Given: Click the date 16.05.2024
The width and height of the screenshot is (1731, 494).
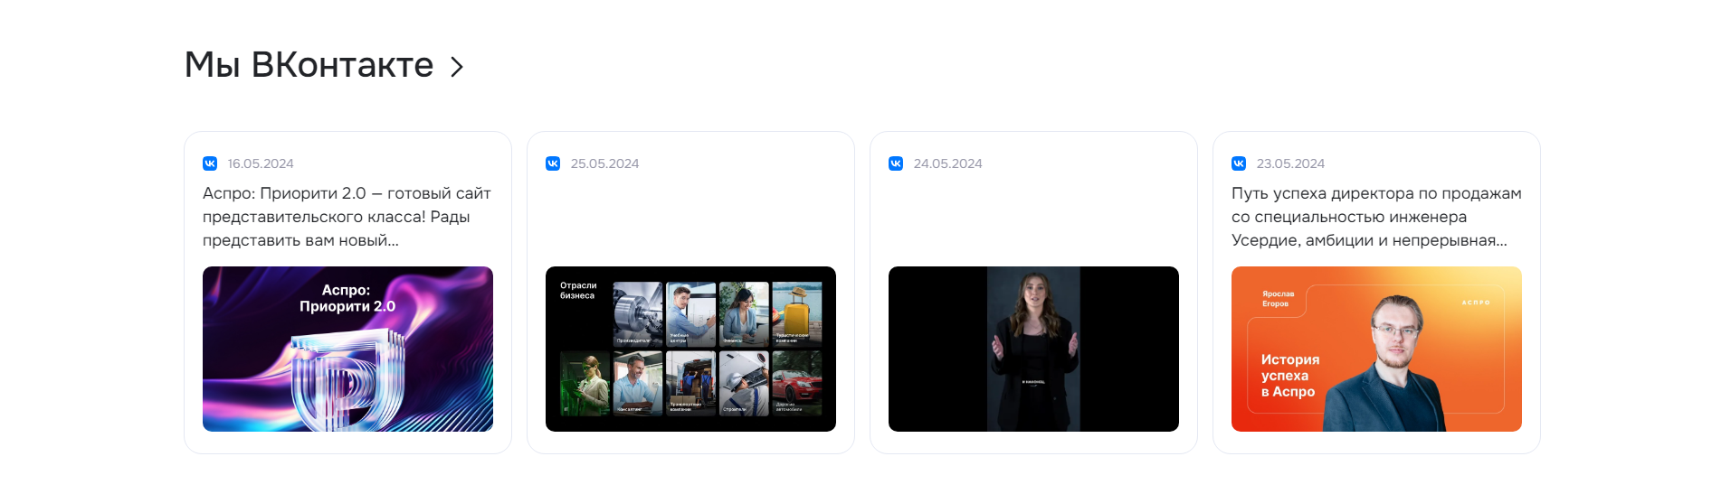Looking at the screenshot, I should click(261, 163).
